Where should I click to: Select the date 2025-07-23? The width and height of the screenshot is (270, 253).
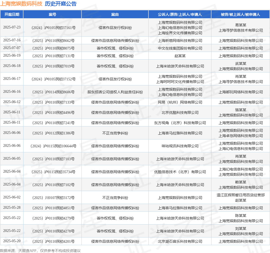click(x=12, y=27)
